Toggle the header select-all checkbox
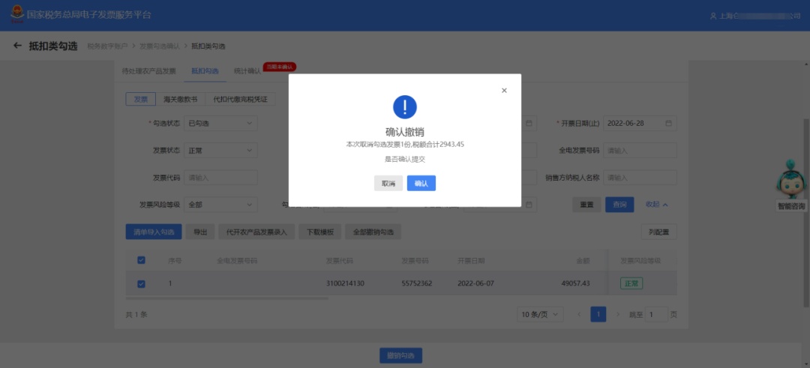 click(141, 260)
